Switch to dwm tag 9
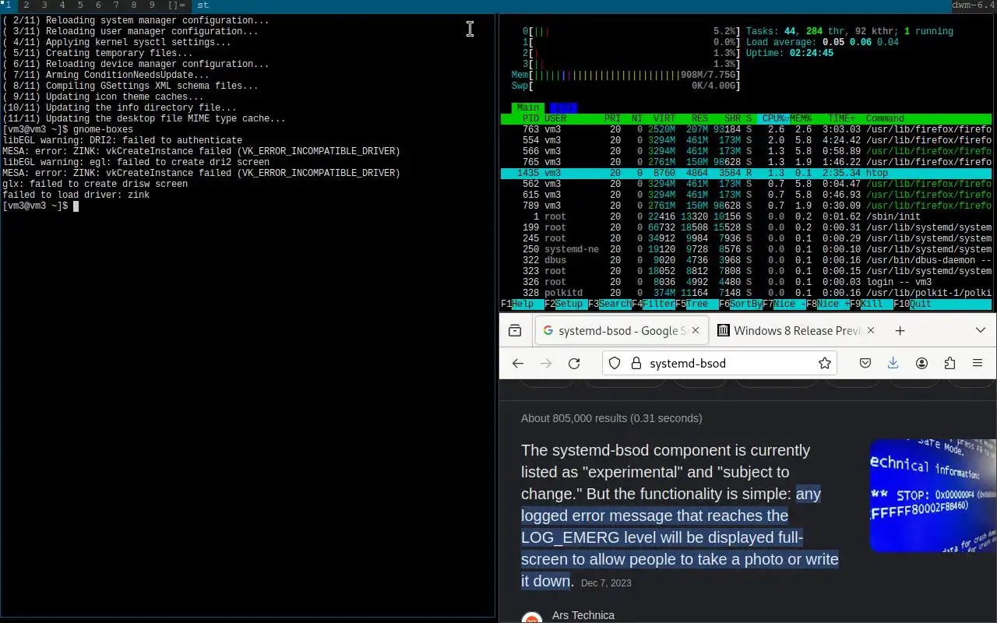The height and width of the screenshot is (623, 997). point(152,5)
